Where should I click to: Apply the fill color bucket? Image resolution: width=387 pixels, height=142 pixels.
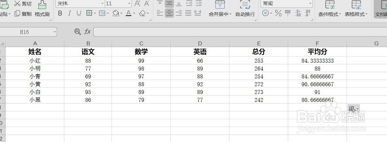116,13
